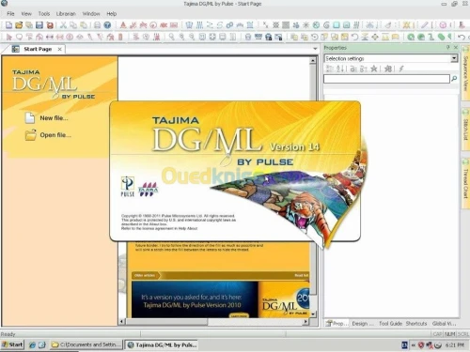The height and width of the screenshot is (352, 470).
Task: Click the Read full link
Action: point(302,275)
